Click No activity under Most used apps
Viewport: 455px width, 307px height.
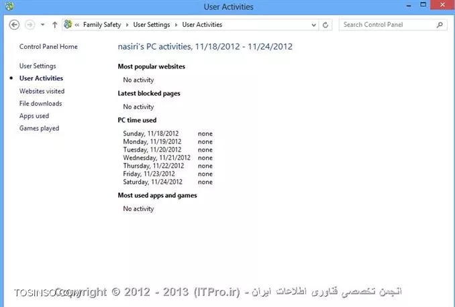point(138,208)
